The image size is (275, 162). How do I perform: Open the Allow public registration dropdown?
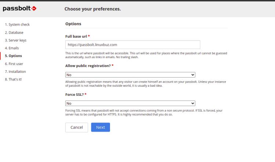pos(130,75)
